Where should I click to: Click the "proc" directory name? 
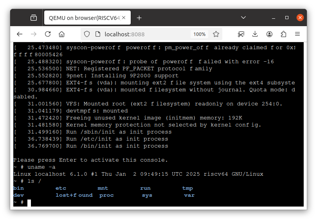[106, 195]
